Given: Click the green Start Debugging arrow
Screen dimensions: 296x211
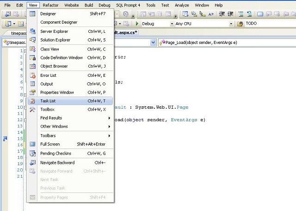Looking at the screenshot, I should [x=137, y=24].
